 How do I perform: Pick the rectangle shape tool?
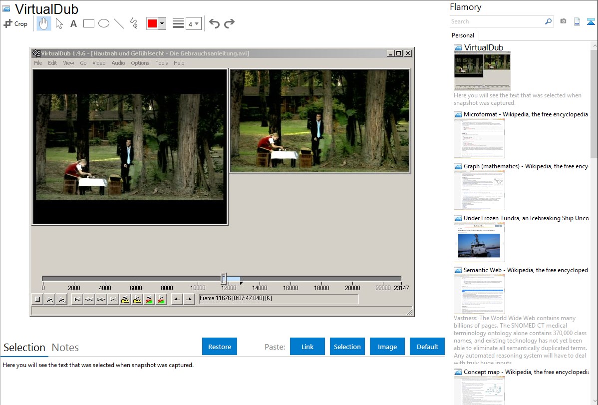click(89, 23)
